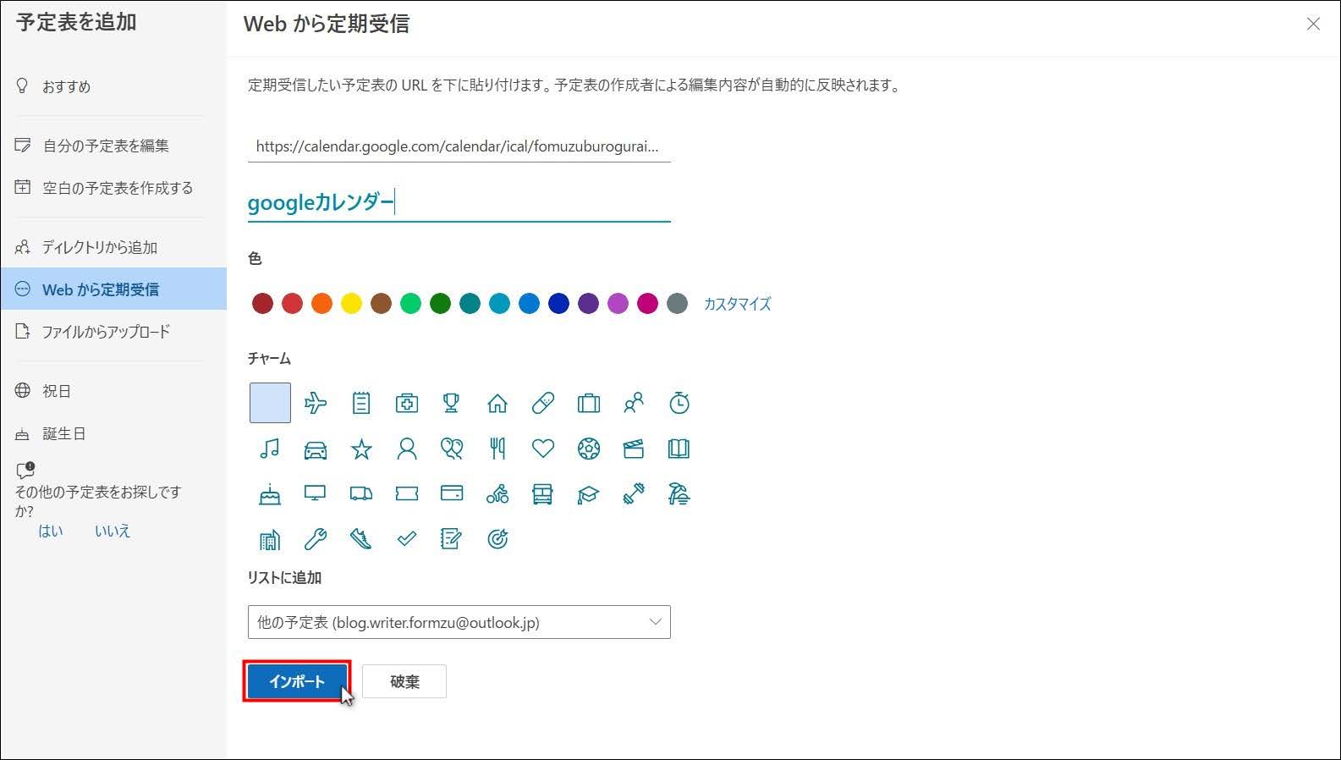Choose the bandage charm icon

tap(543, 403)
